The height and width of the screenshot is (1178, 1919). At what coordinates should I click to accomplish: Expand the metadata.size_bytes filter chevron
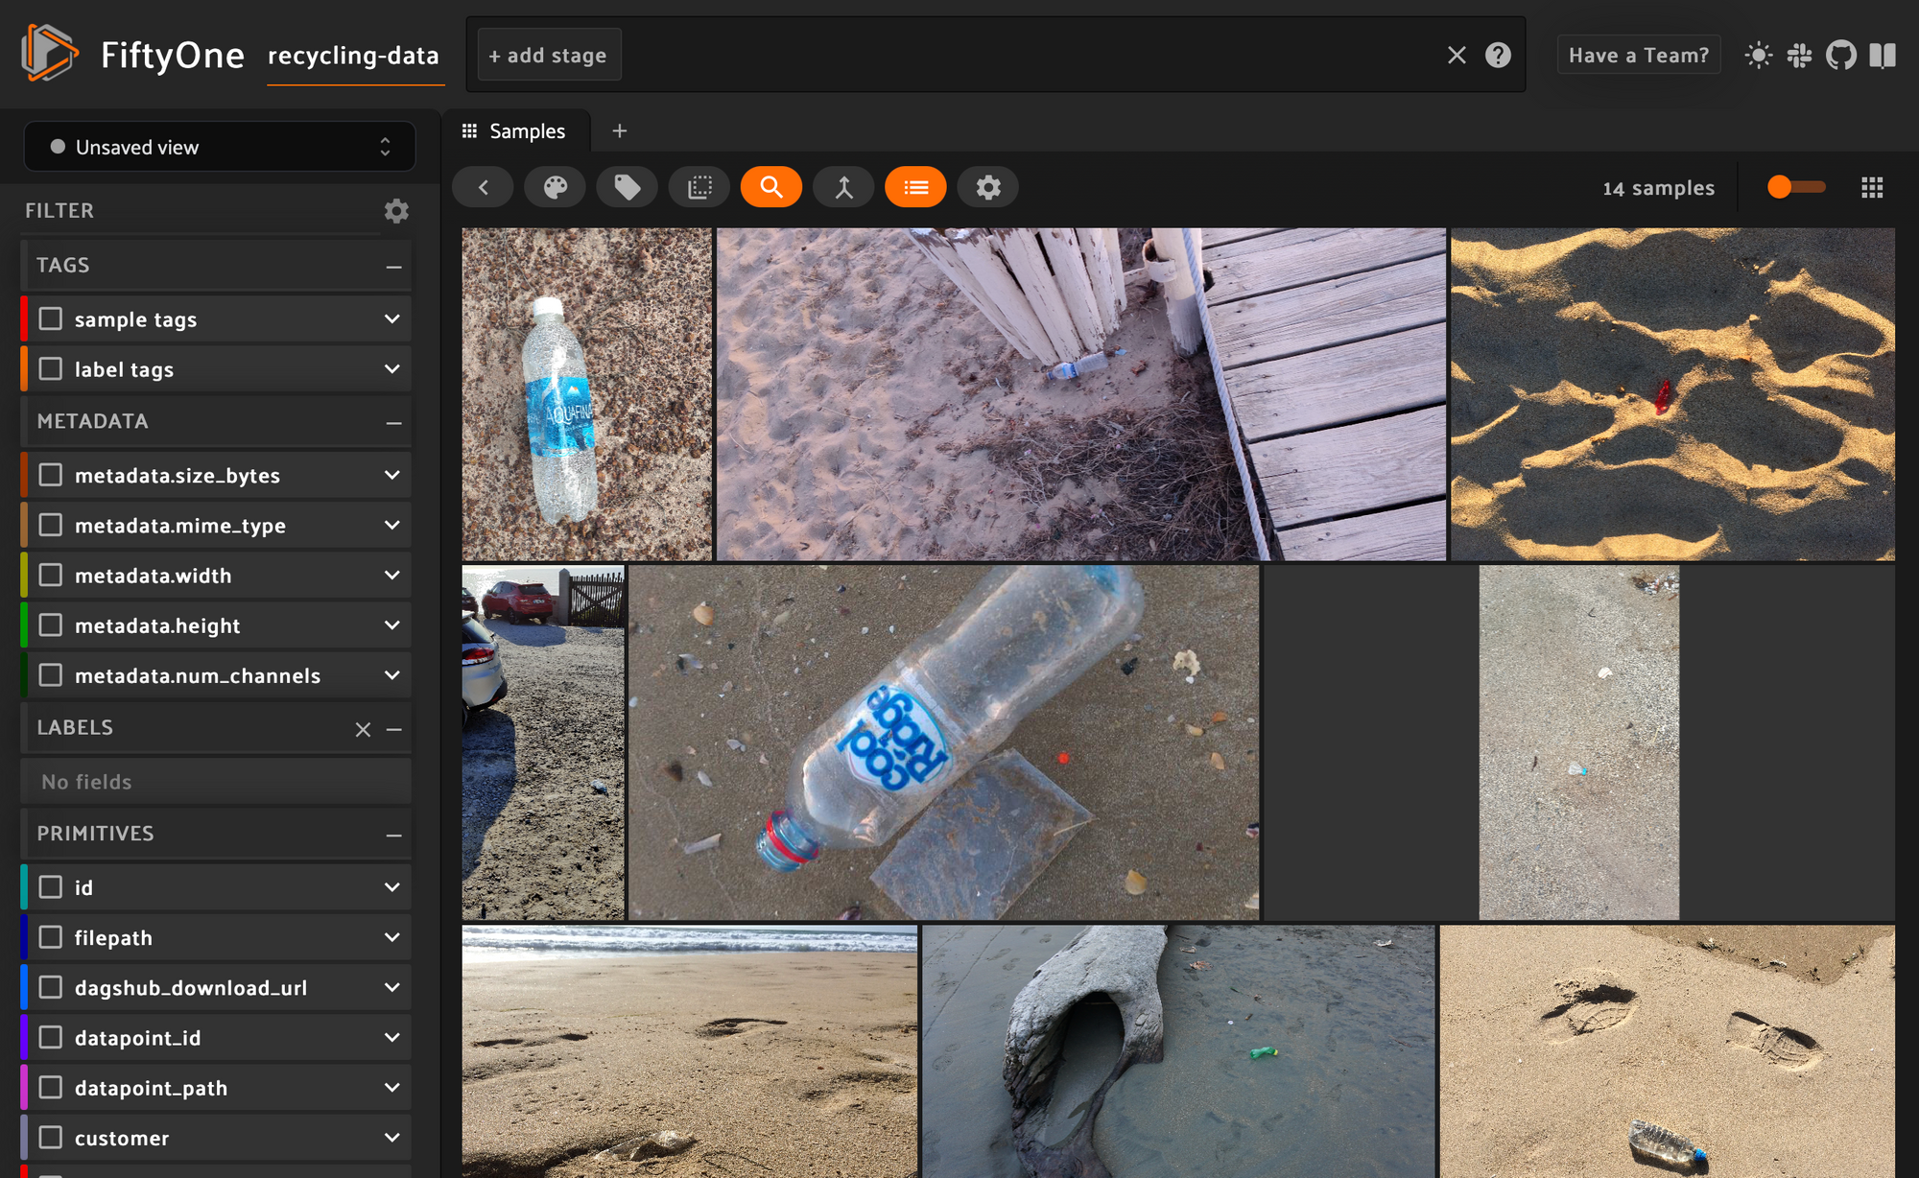tap(391, 475)
